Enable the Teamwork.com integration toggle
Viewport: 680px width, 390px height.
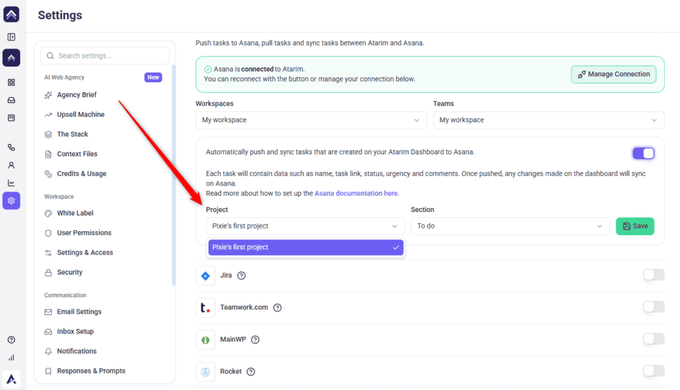(653, 307)
